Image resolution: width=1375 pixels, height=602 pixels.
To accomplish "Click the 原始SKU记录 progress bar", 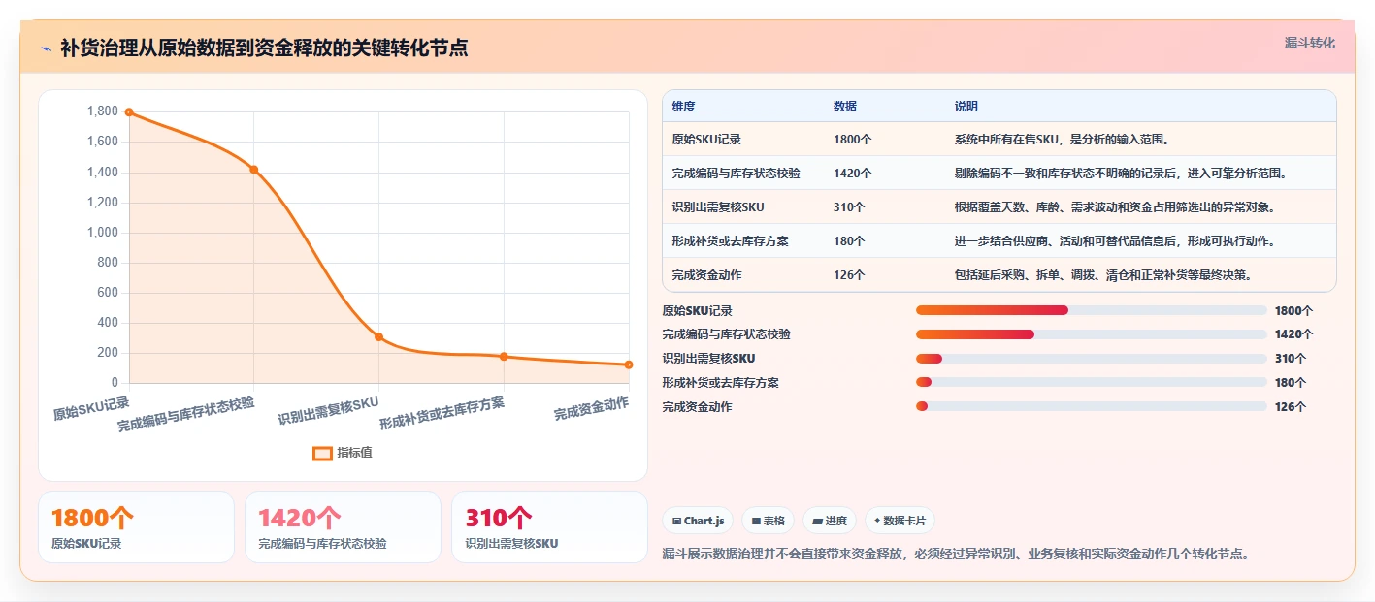I will (x=1092, y=310).
